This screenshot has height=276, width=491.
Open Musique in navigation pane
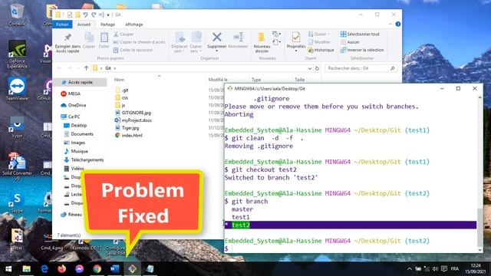coord(76,151)
